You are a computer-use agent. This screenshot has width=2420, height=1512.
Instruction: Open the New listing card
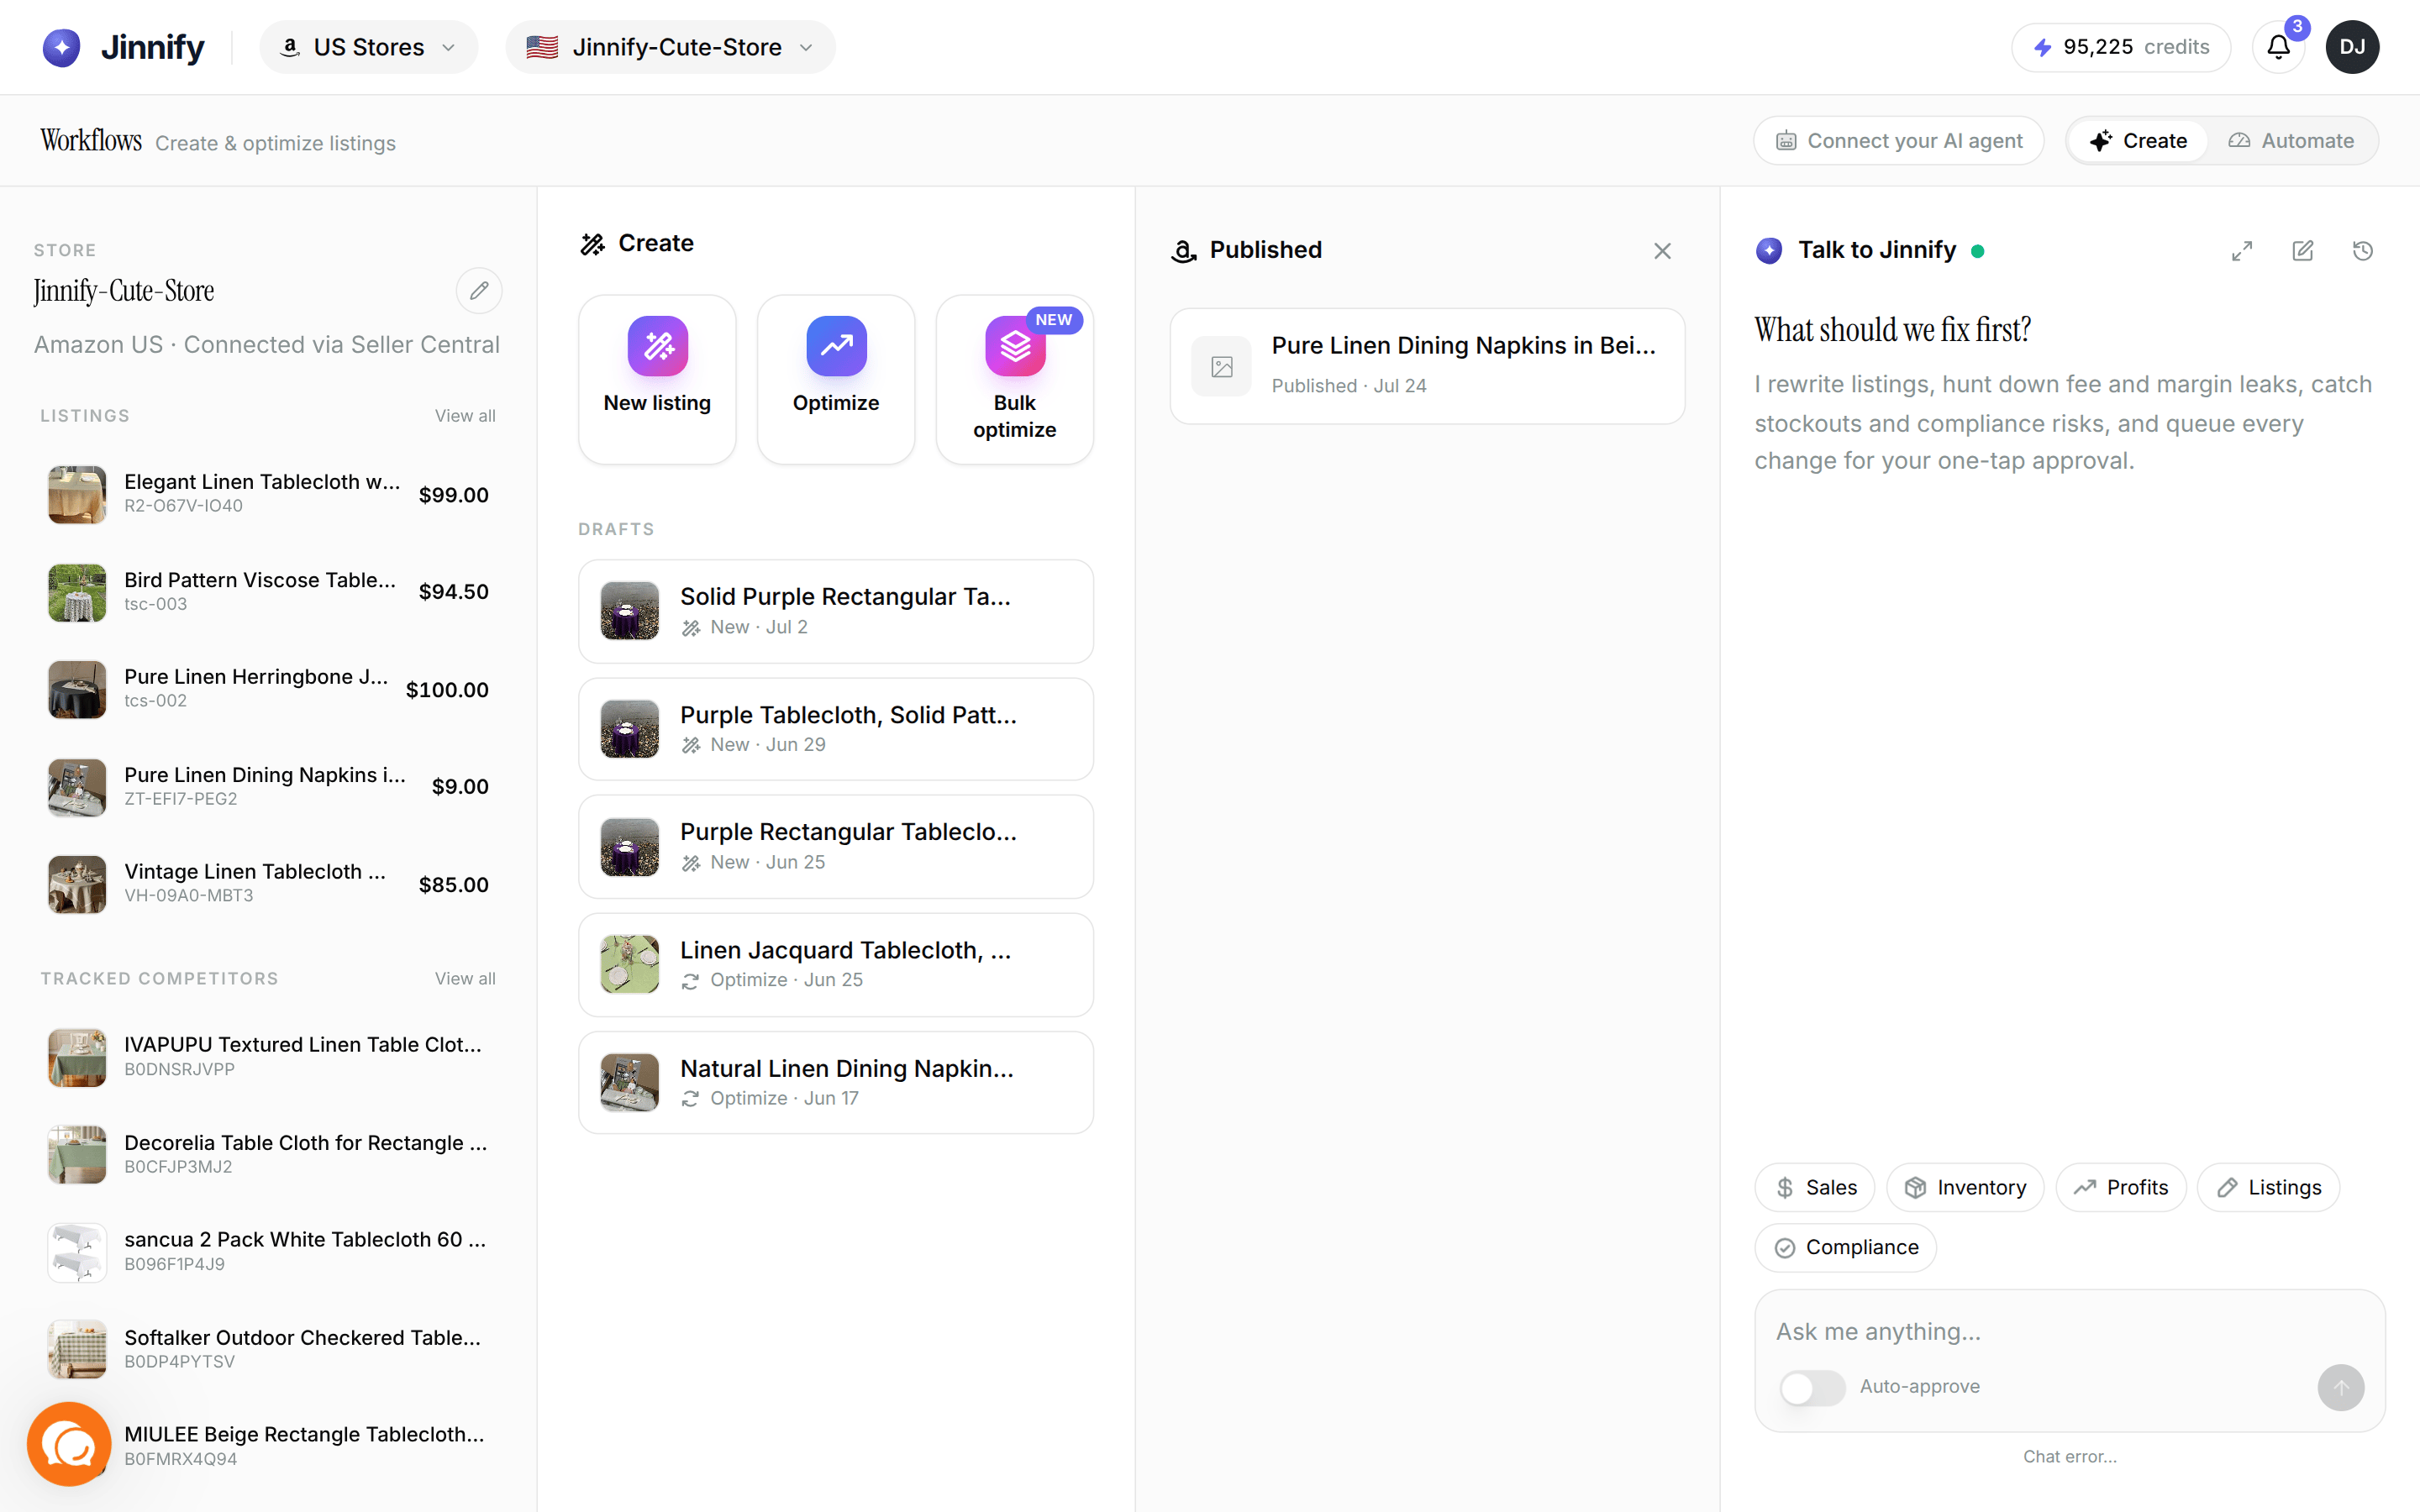point(657,379)
